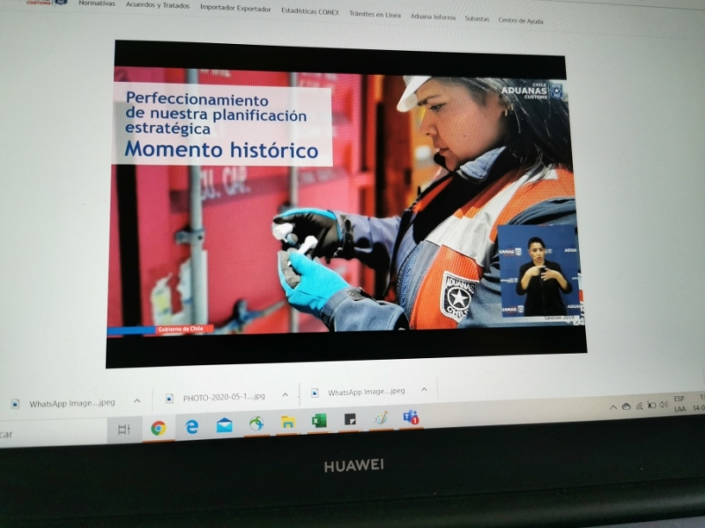Open Sticky Notes taskbar icon
Screen dimensions: 705x528
click(x=350, y=420)
